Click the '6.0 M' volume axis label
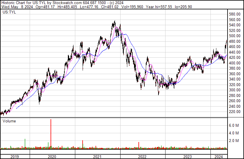 point(234,125)
